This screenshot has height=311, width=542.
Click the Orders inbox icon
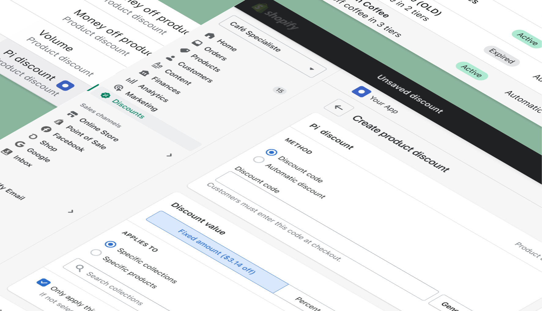[197, 43]
